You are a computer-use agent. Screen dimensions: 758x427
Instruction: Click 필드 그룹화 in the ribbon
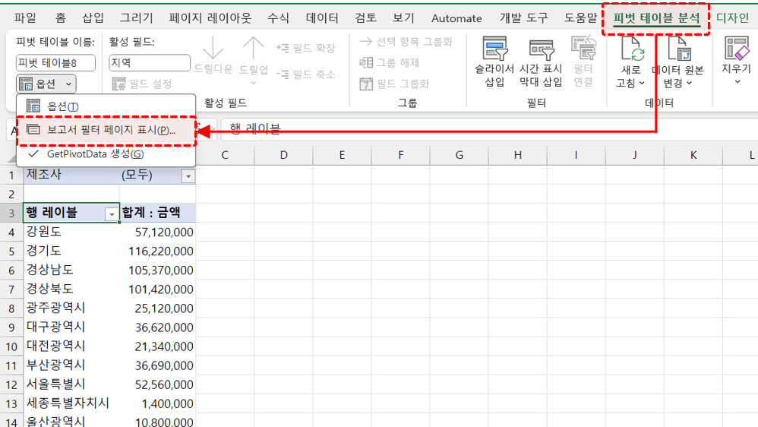(394, 84)
